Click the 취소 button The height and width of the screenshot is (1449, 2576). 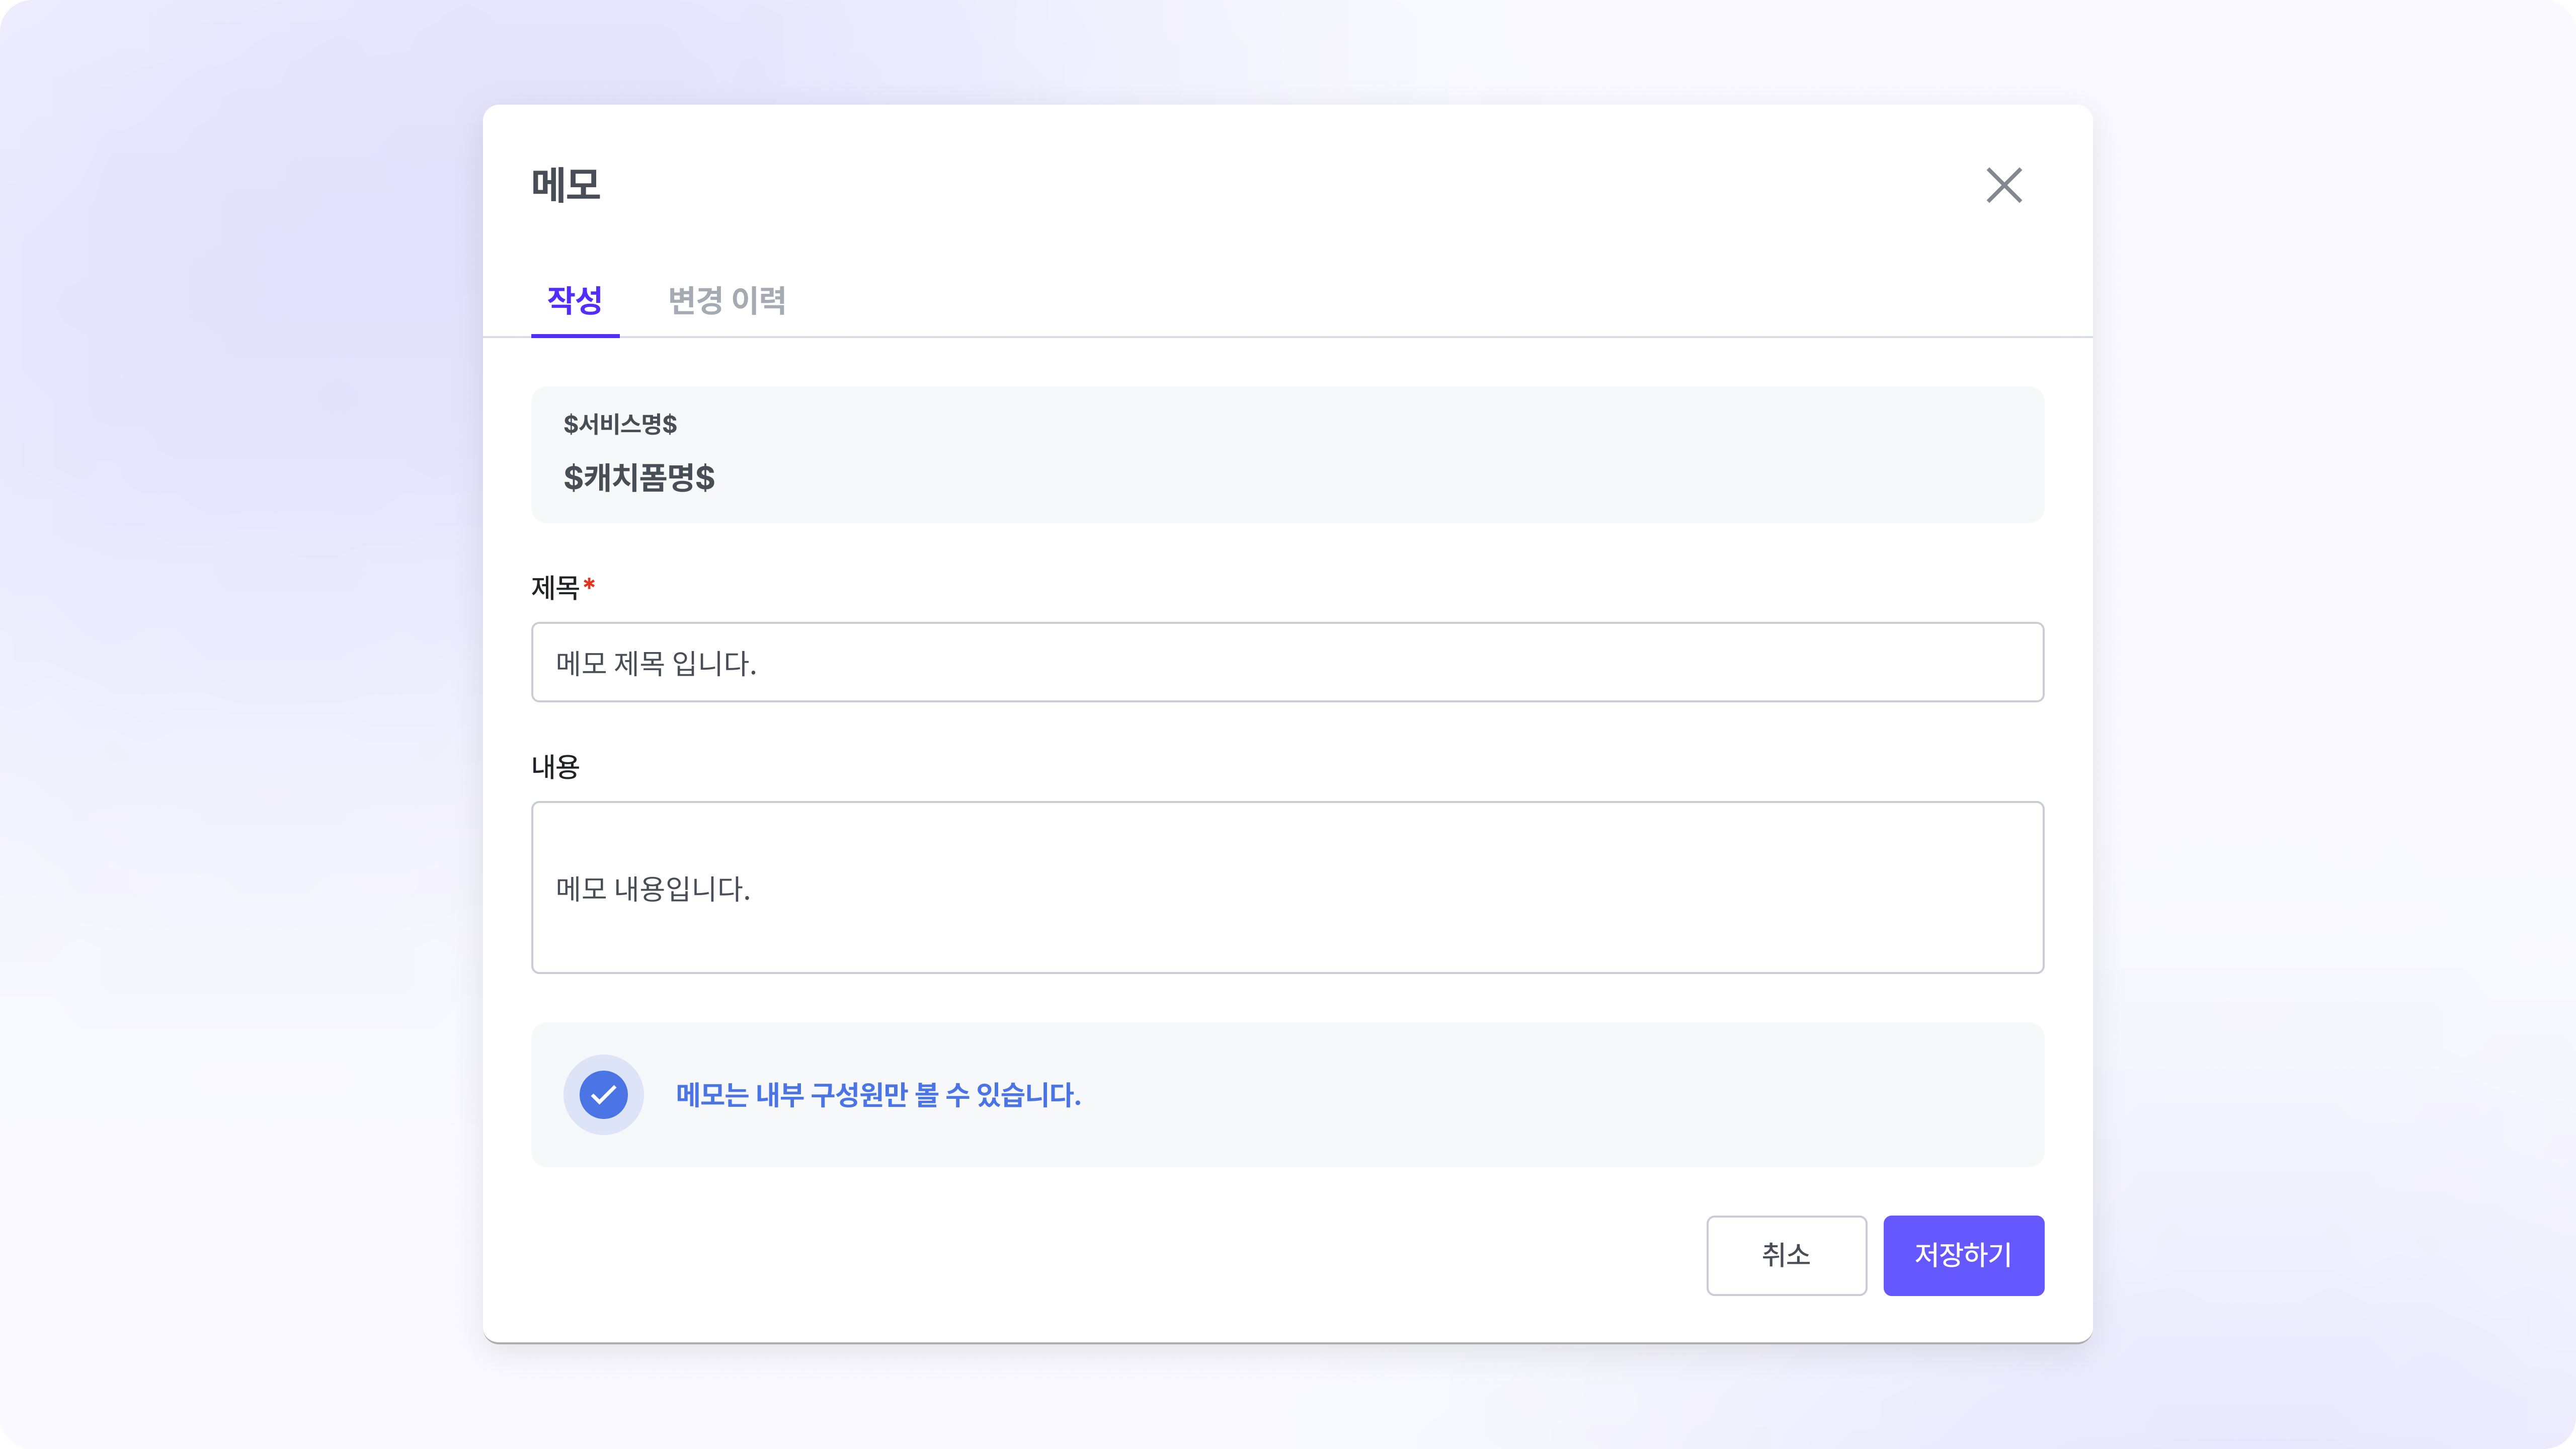tap(1786, 1255)
